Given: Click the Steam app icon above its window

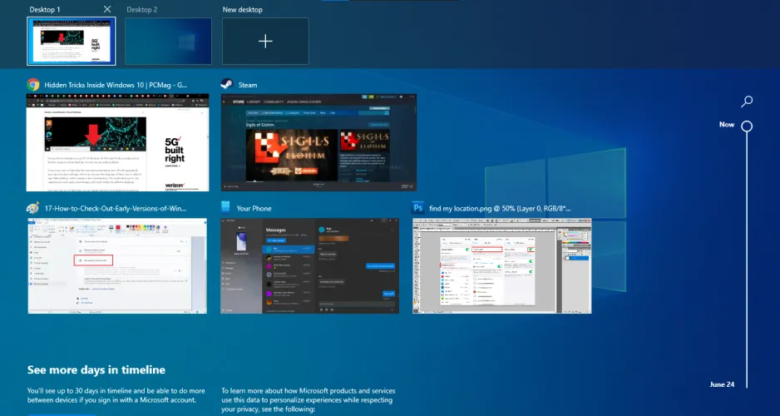Looking at the screenshot, I should [226, 85].
